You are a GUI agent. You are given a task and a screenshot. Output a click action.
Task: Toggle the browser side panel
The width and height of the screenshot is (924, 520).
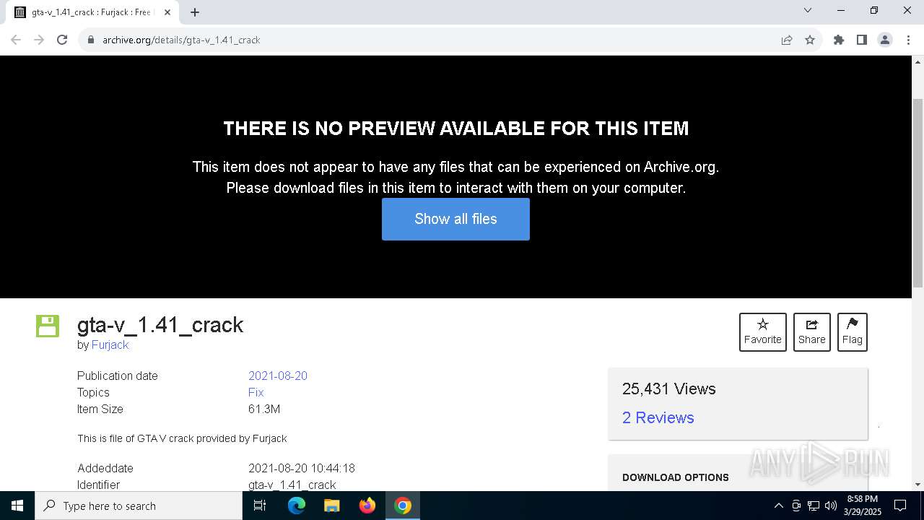coord(862,40)
